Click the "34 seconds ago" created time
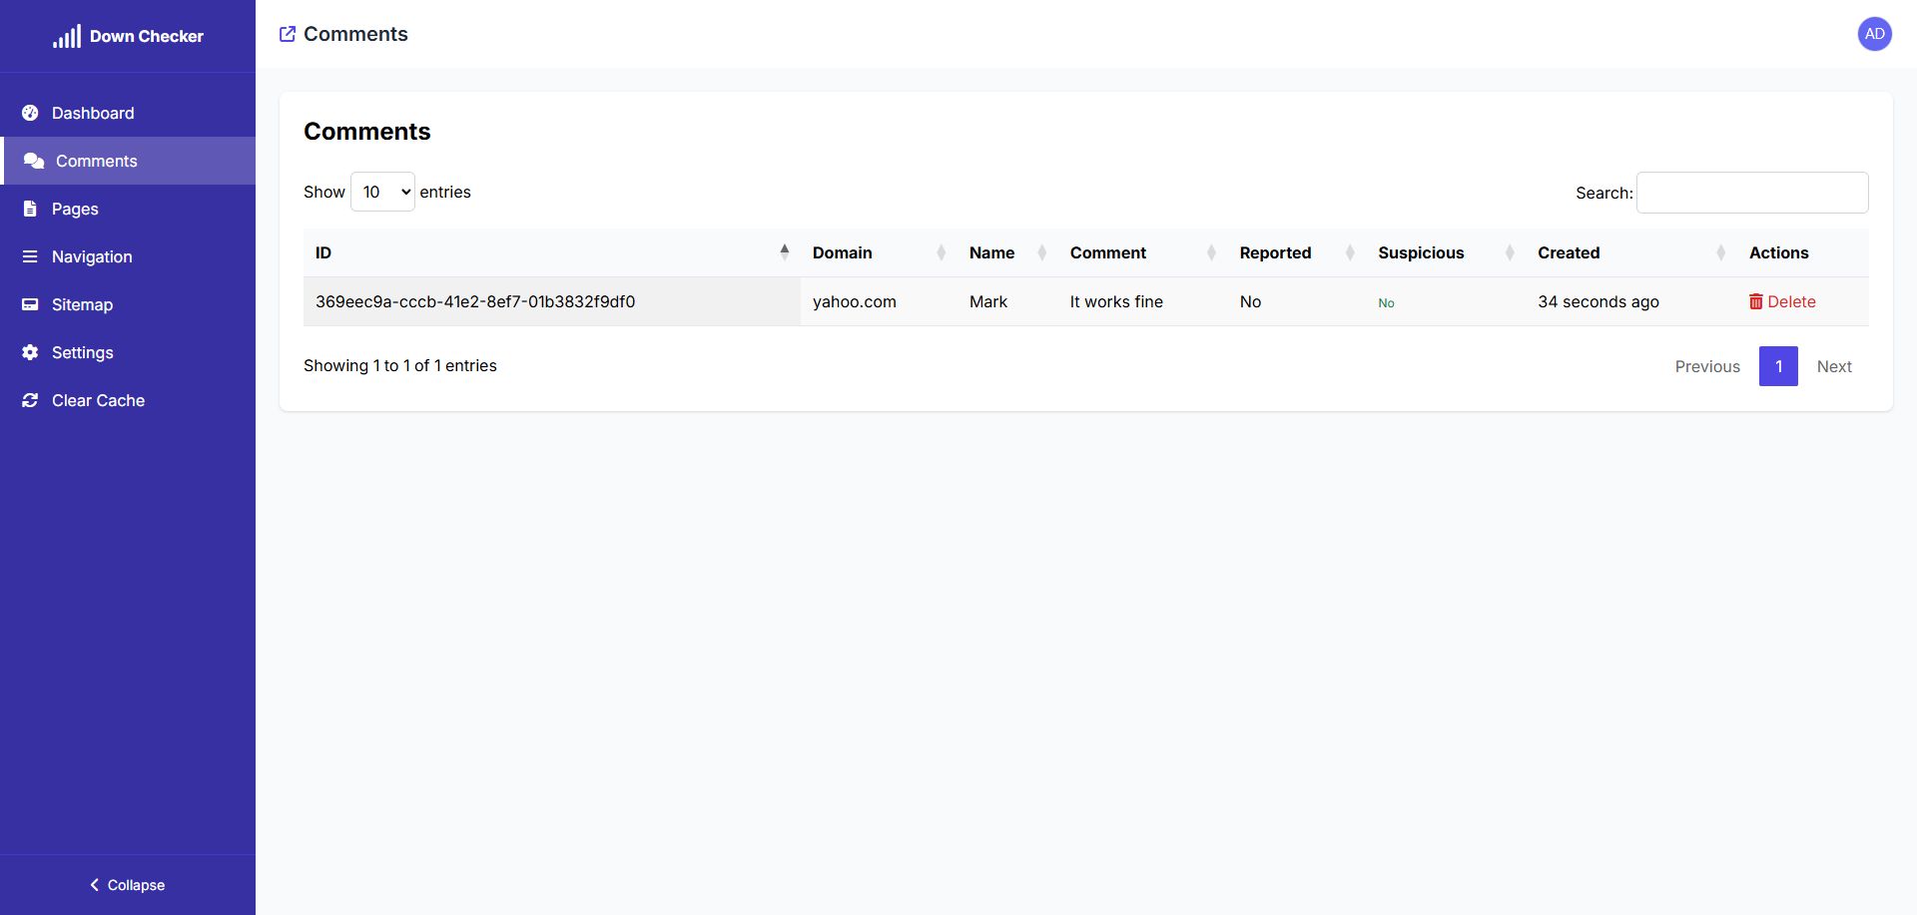Image resolution: width=1917 pixels, height=915 pixels. pyautogui.click(x=1598, y=301)
